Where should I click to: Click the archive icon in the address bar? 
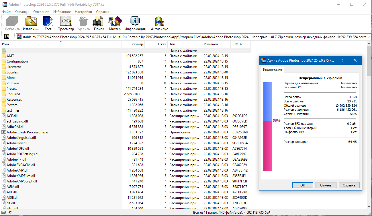[19, 36]
